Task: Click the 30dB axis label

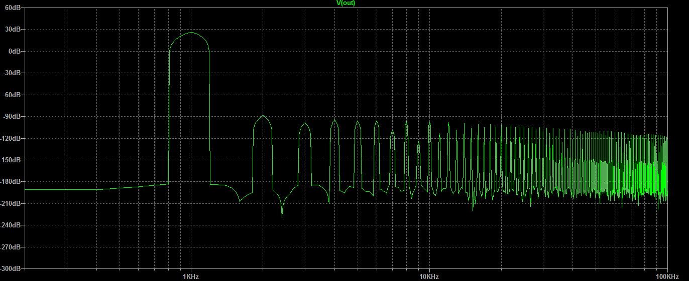Action: tap(13, 30)
